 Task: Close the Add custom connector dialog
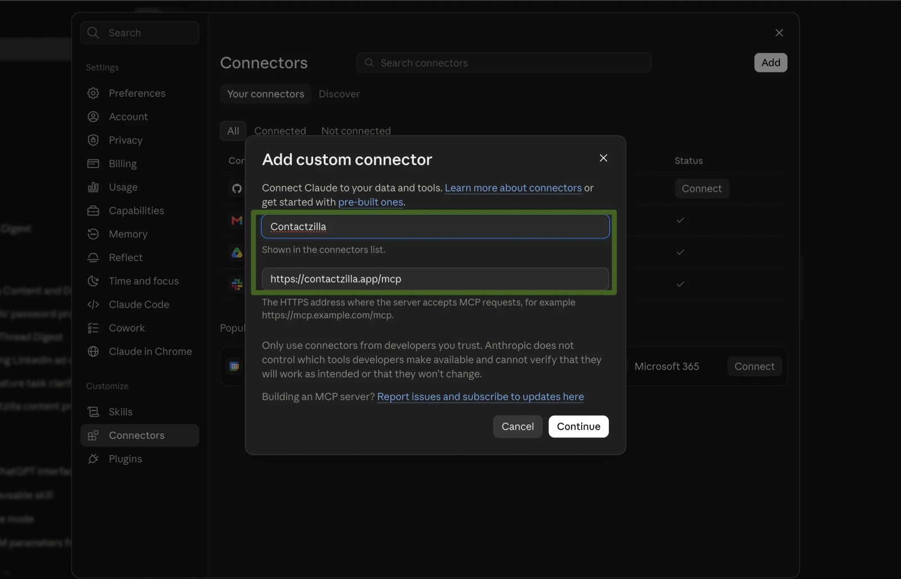coord(603,158)
